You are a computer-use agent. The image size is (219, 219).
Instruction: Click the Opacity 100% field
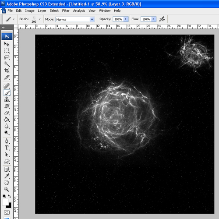tap(118, 19)
